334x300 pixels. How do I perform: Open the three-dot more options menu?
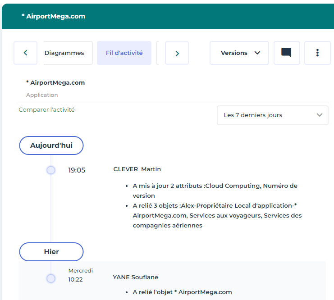coord(317,53)
